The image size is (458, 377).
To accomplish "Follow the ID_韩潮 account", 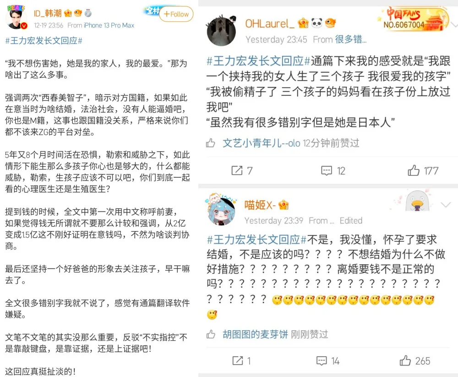I will point(176,14).
